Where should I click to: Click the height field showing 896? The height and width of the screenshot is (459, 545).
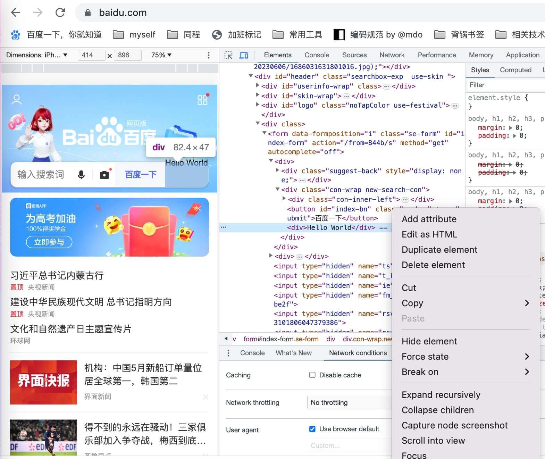click(x=127, y=55)
